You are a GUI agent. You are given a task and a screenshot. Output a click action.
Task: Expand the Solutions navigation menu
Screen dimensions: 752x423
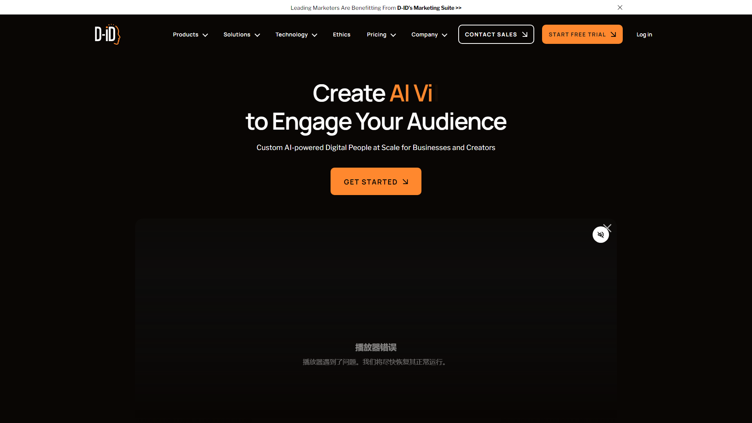(x=241, y=34)
